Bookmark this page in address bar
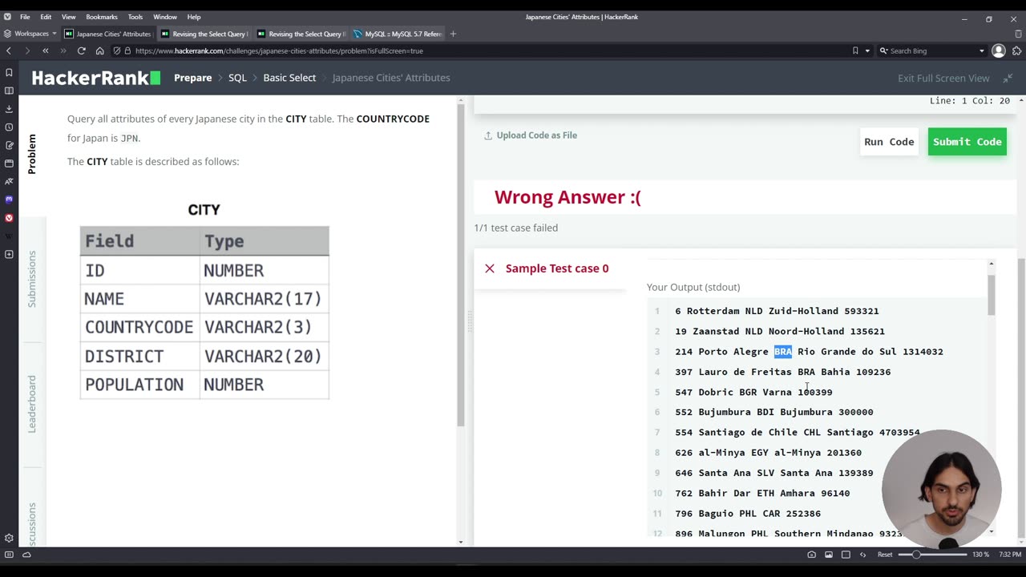1026x577 pixels. (x=855, y=50)
